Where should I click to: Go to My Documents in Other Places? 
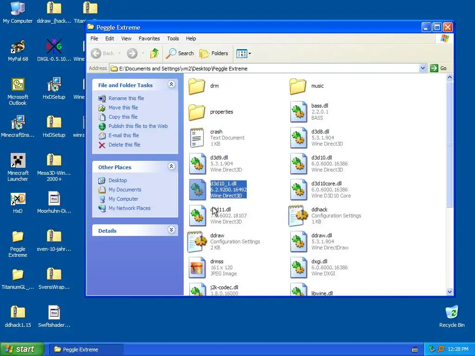[x=125, y=190]
